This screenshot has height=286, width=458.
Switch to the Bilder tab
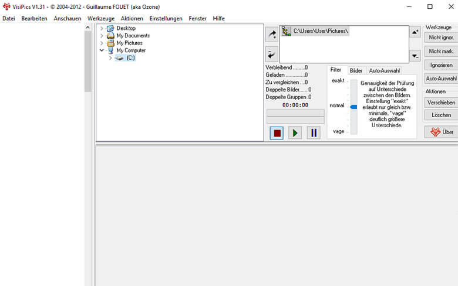[x=356, y=70]
